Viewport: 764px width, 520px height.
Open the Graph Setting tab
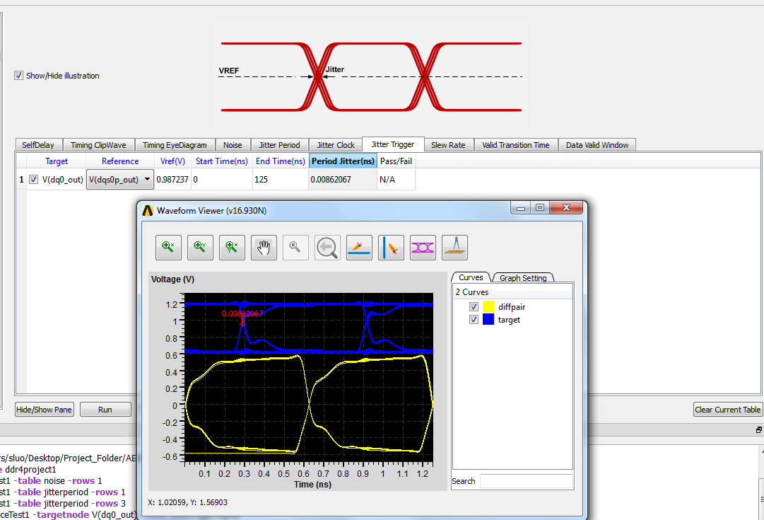click(524, 278)
